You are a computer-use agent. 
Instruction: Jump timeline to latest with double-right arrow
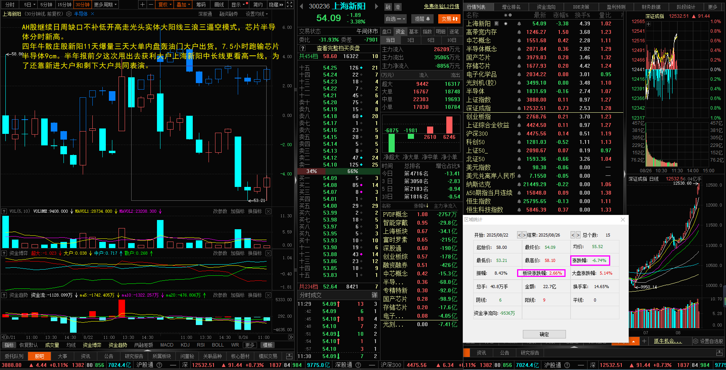(291, 337)
